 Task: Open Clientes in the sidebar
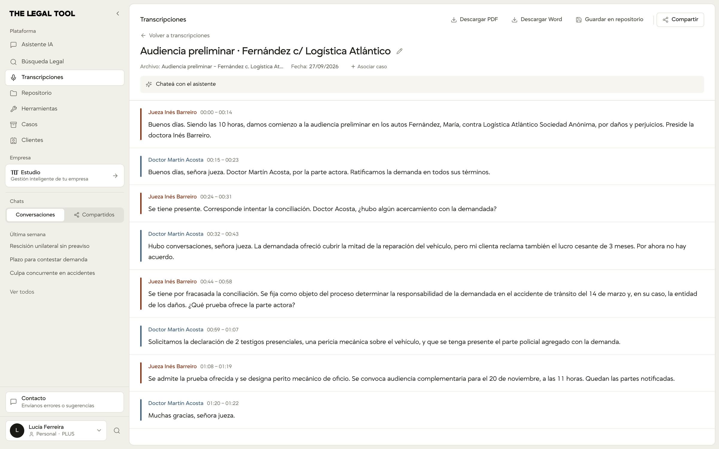click(64, 140)
